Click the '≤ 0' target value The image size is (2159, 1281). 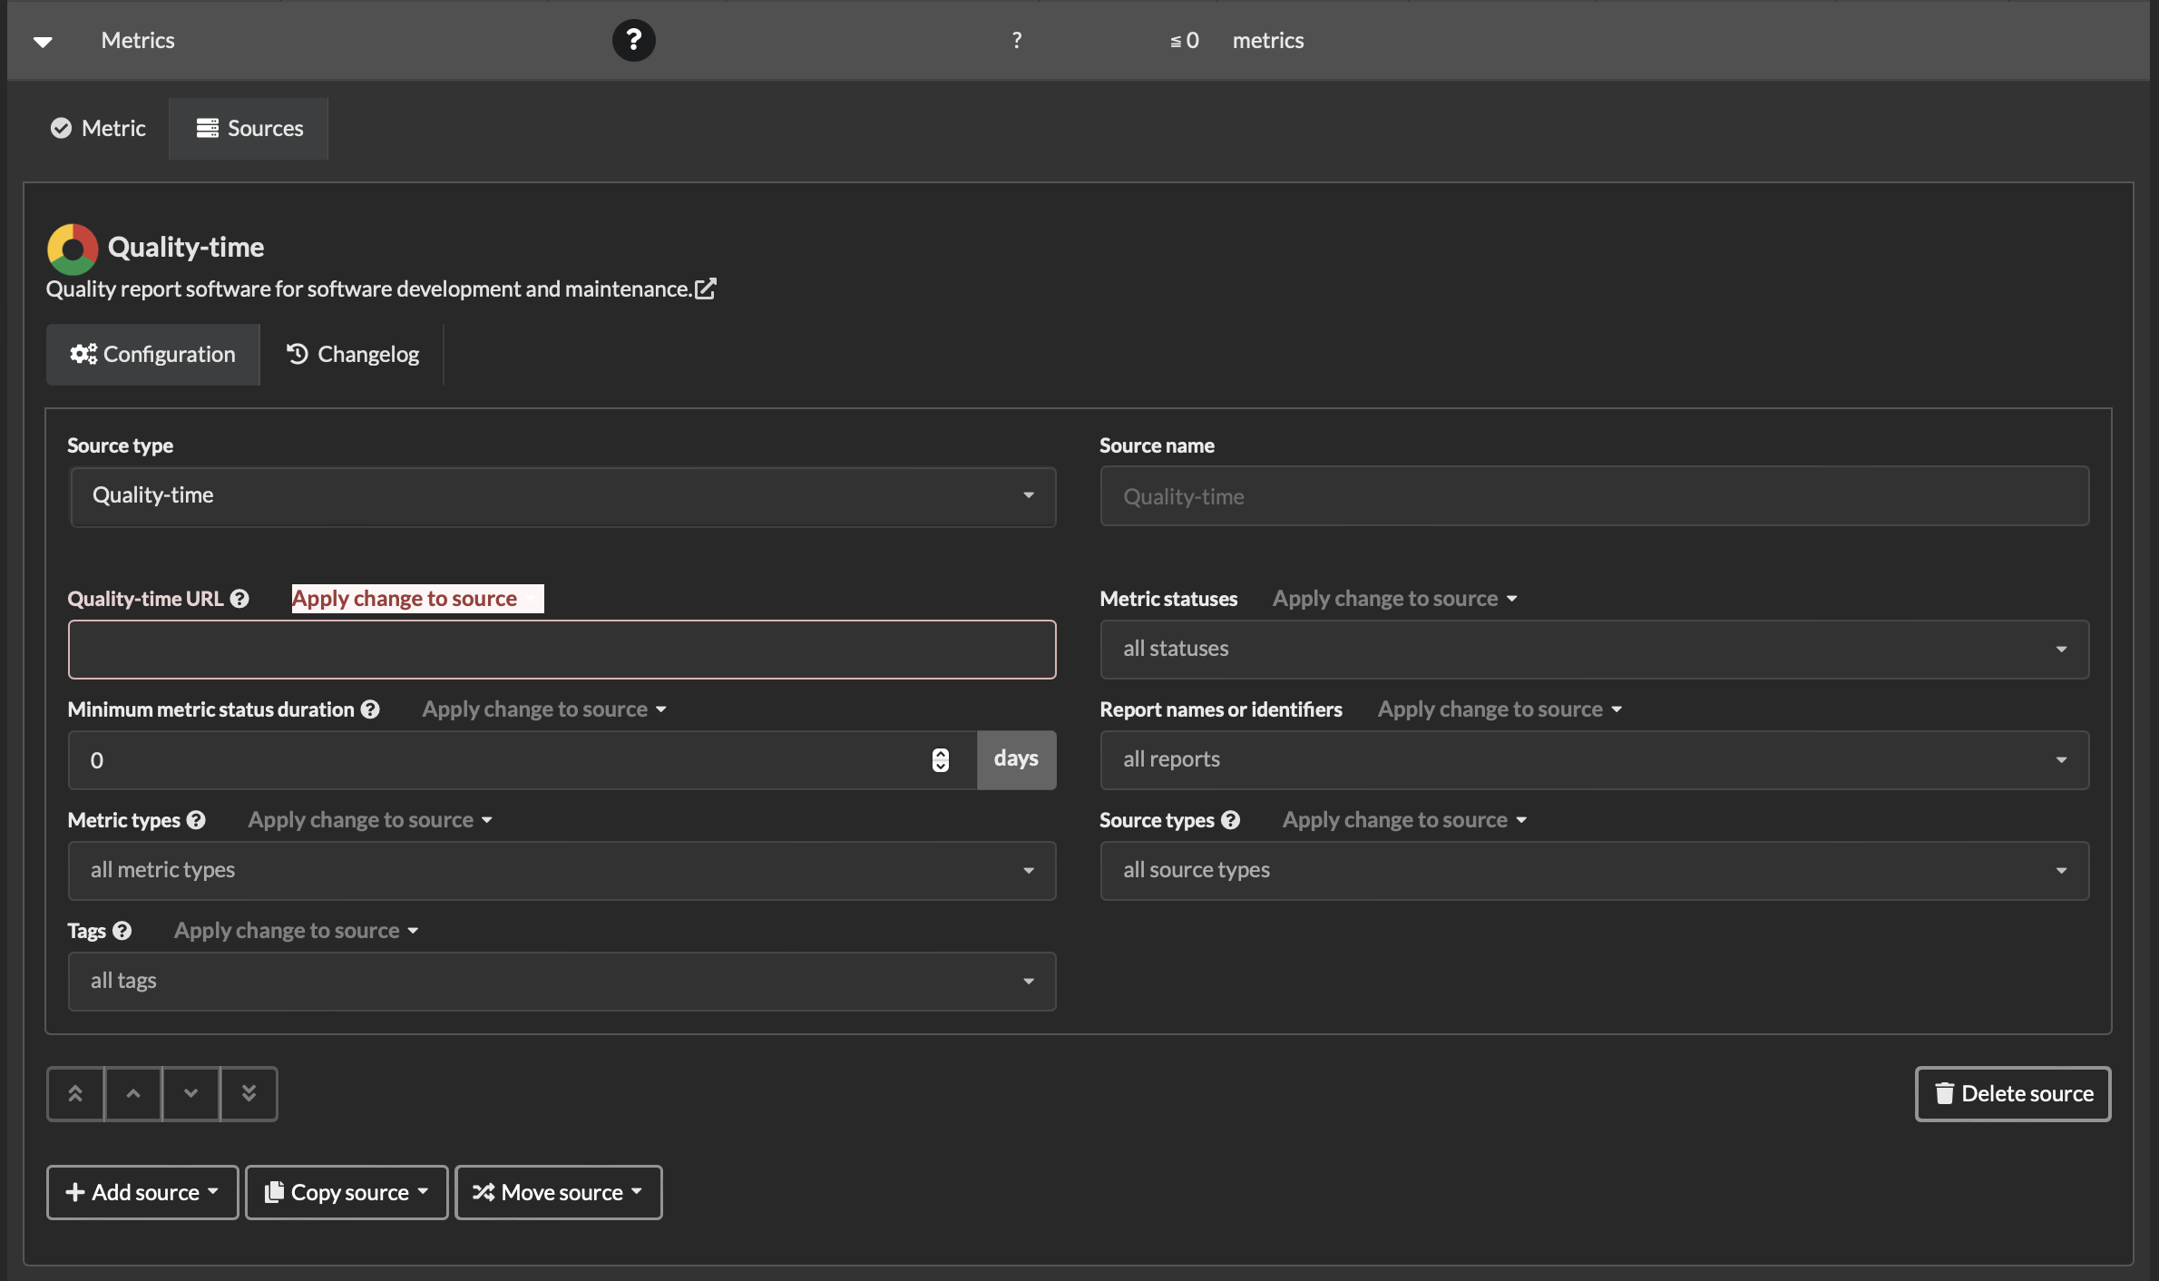tap(1185, 40)
